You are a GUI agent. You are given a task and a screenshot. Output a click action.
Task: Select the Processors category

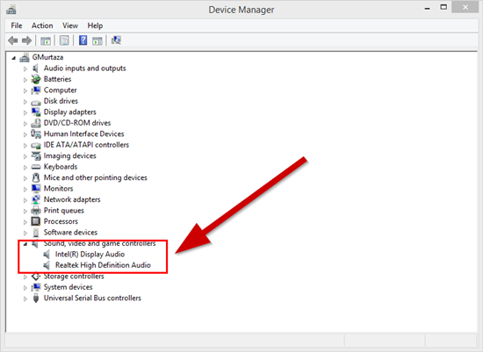click(x=61, y=221)
